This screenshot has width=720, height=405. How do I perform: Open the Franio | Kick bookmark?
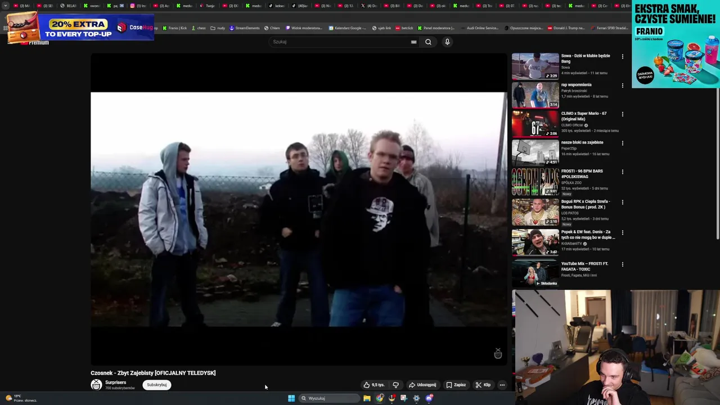click(175, 28)
